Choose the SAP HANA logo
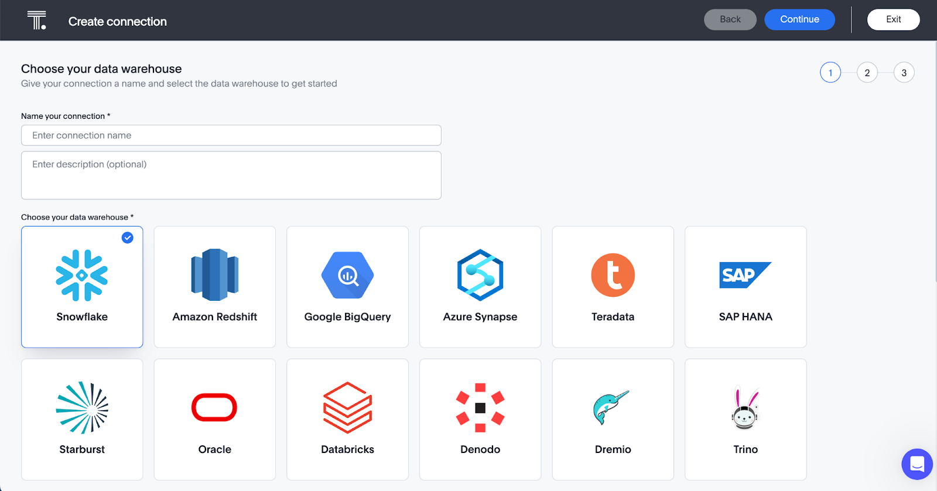The image size is (937, 491). pyautogui.click(x=745, y=275)
